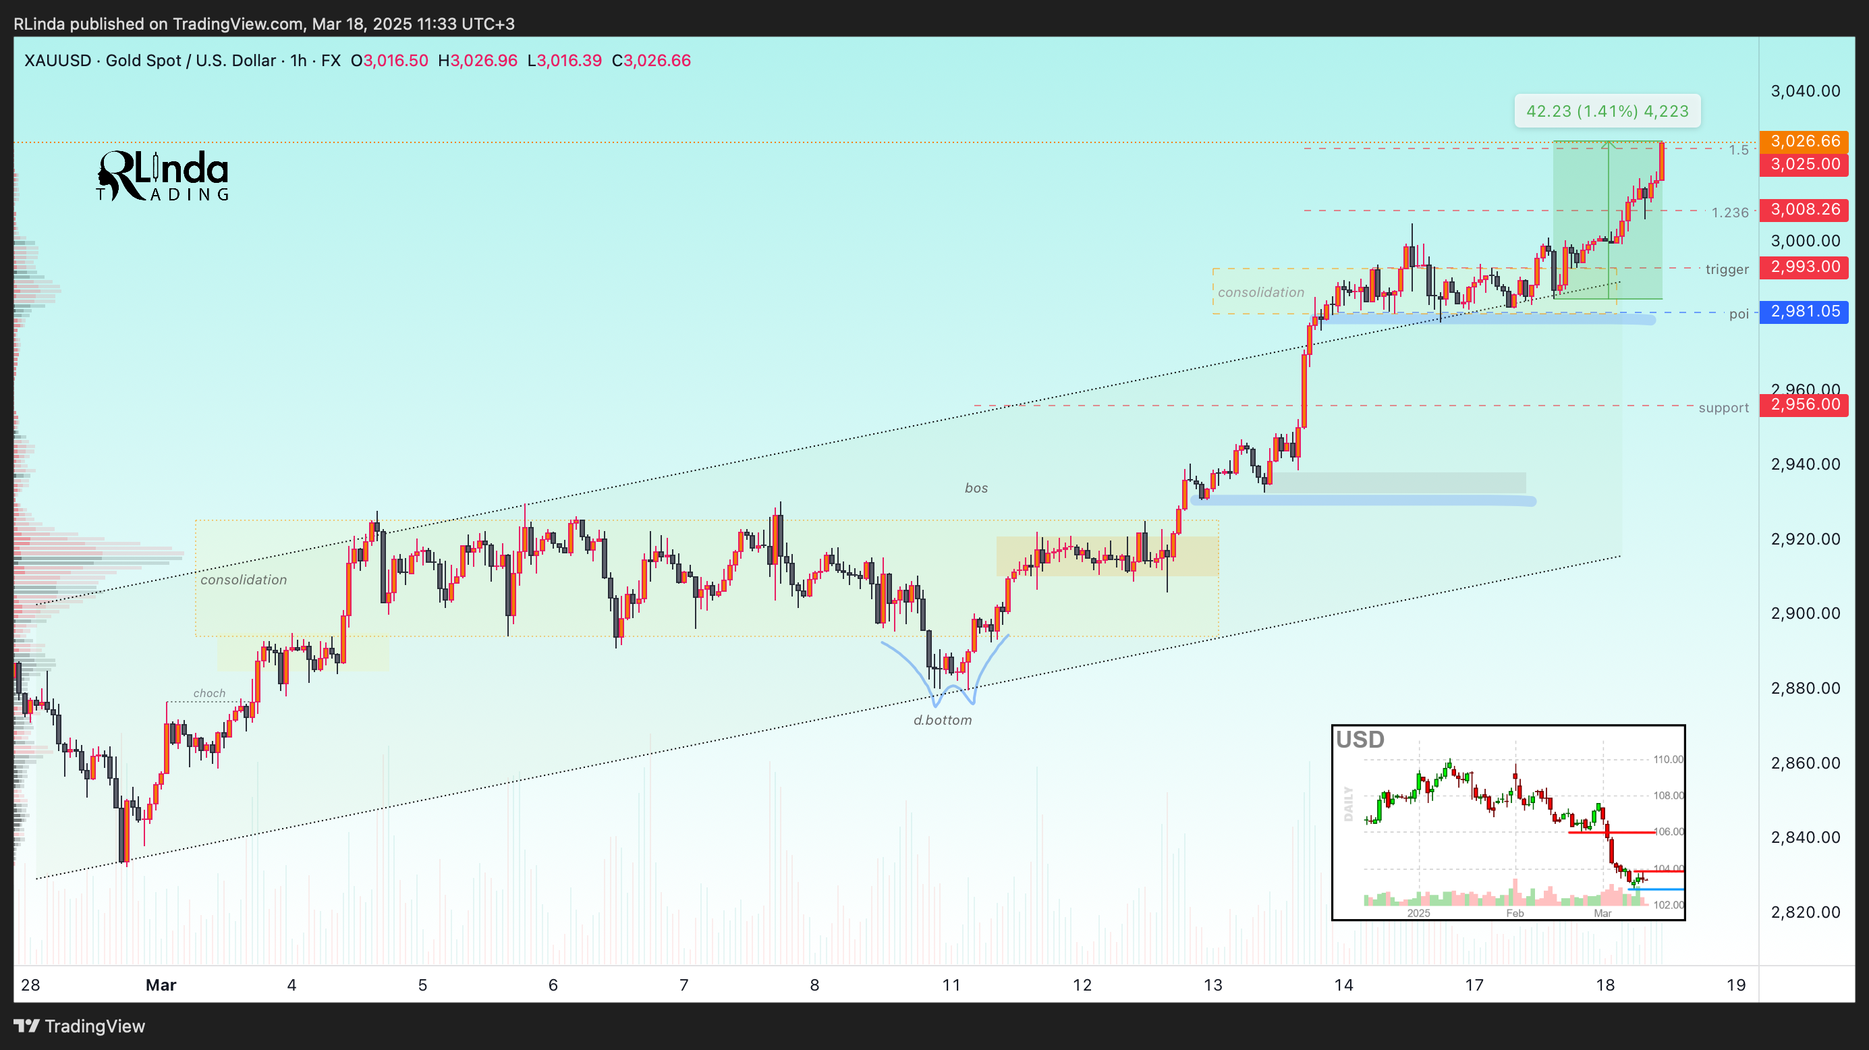Screen dimensions: 1869x1050
Task: Click the XAUUSD Gold Spot symbol title
Action: point(183,60)
